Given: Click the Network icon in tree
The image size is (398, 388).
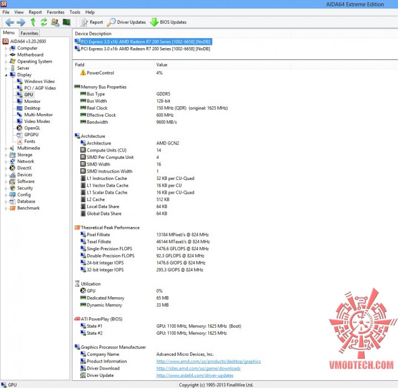Looking at the screenshot, I should point(12,162).
